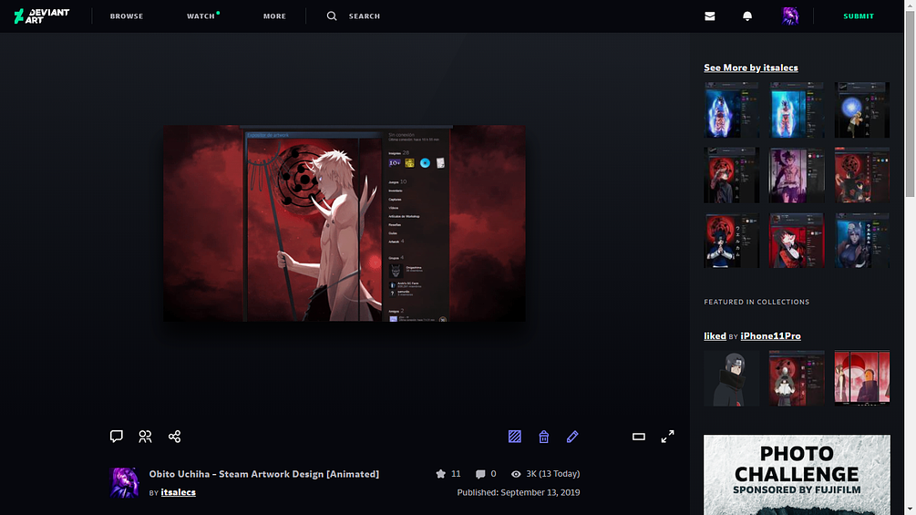916x515 pixels.
Task: Open blue orb thumbnail in See More grid
Action: [x=862, y=109]
